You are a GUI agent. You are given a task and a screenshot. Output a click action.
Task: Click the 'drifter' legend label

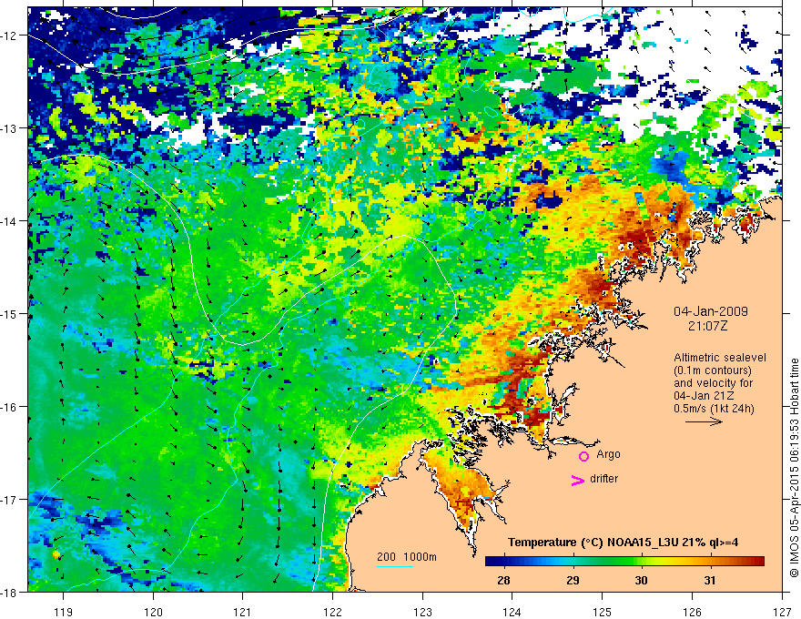[603, 479]
